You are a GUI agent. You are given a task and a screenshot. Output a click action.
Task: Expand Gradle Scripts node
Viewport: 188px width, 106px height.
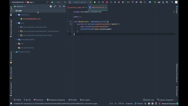(x=14, y=52)
